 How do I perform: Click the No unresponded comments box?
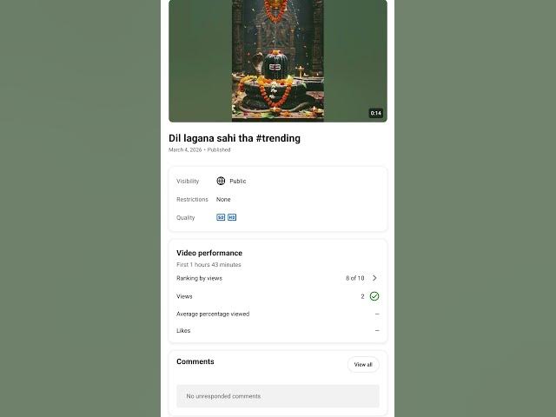tap(278, 396)
